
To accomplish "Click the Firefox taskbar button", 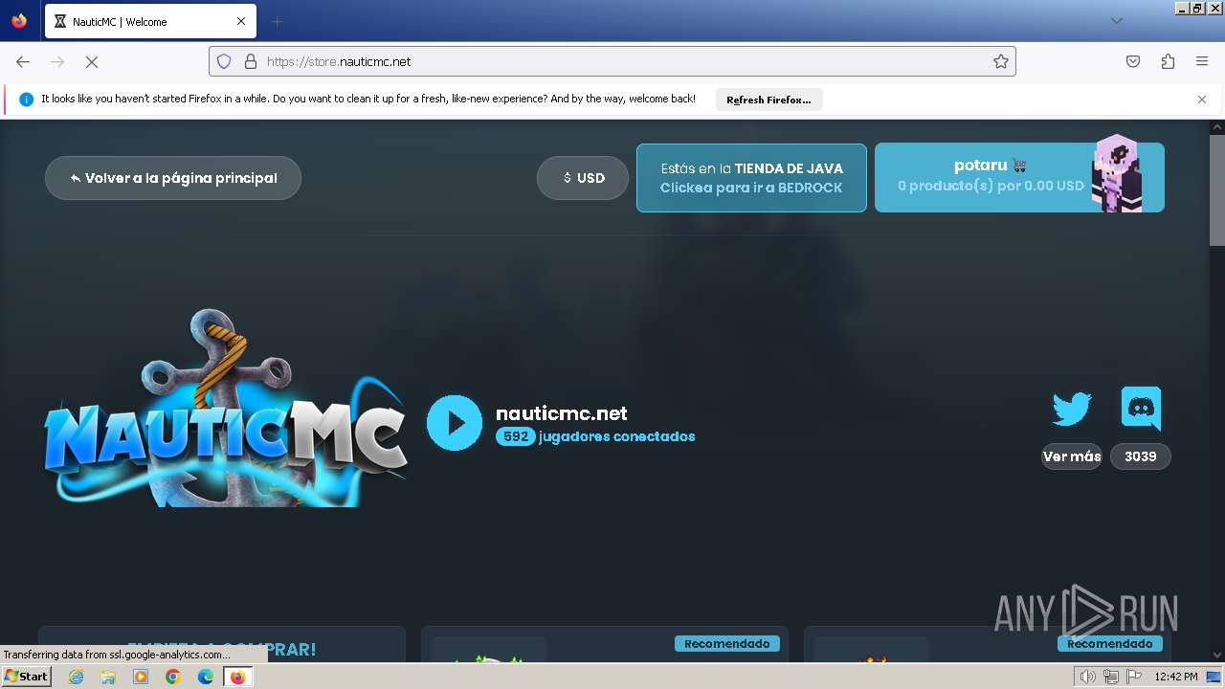I will (237, 677).
